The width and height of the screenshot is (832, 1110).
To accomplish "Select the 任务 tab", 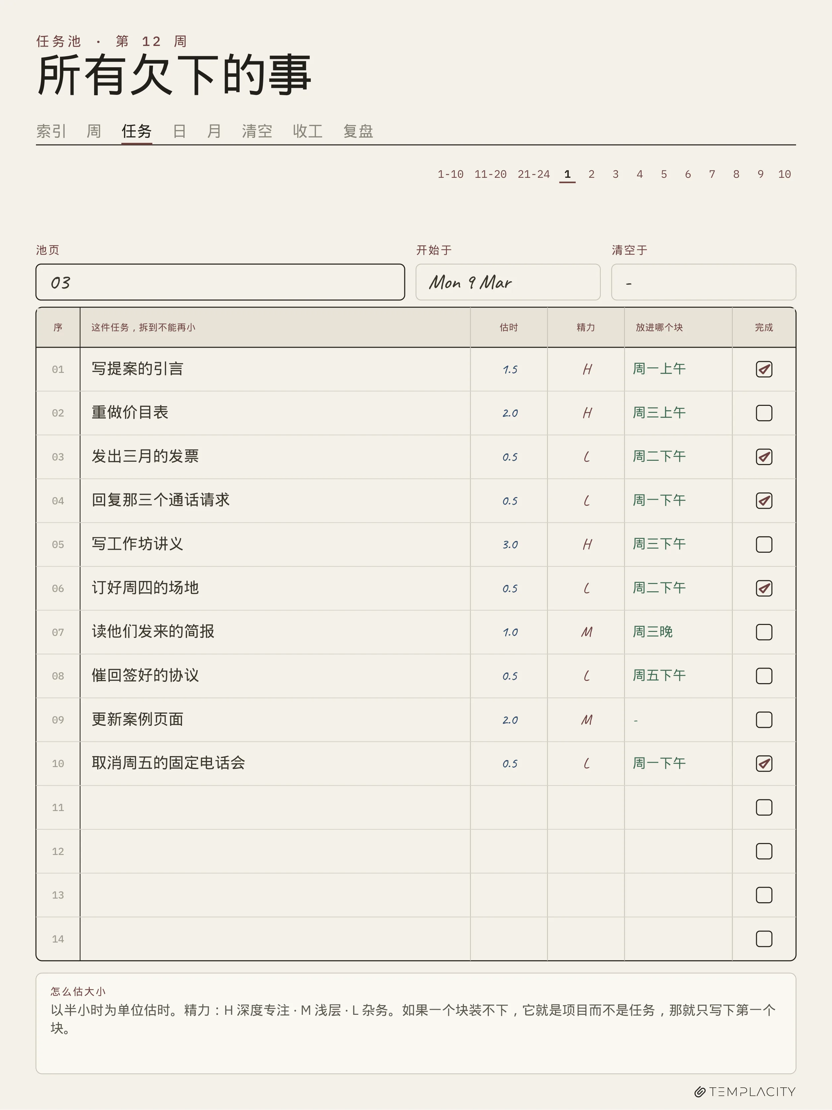I will tap(136, 131).
